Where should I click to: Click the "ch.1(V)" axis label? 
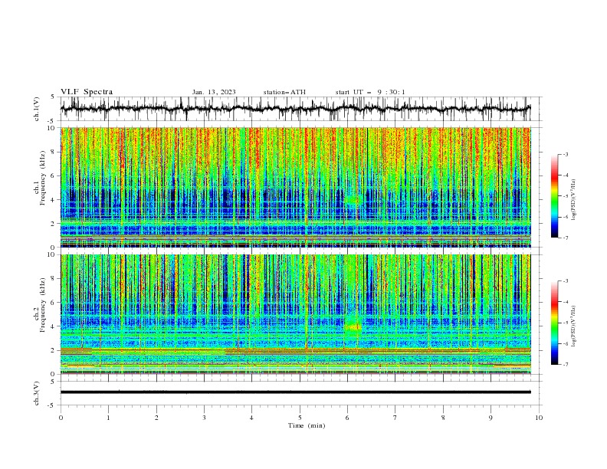pyautogui.click(x=37, y=109)
